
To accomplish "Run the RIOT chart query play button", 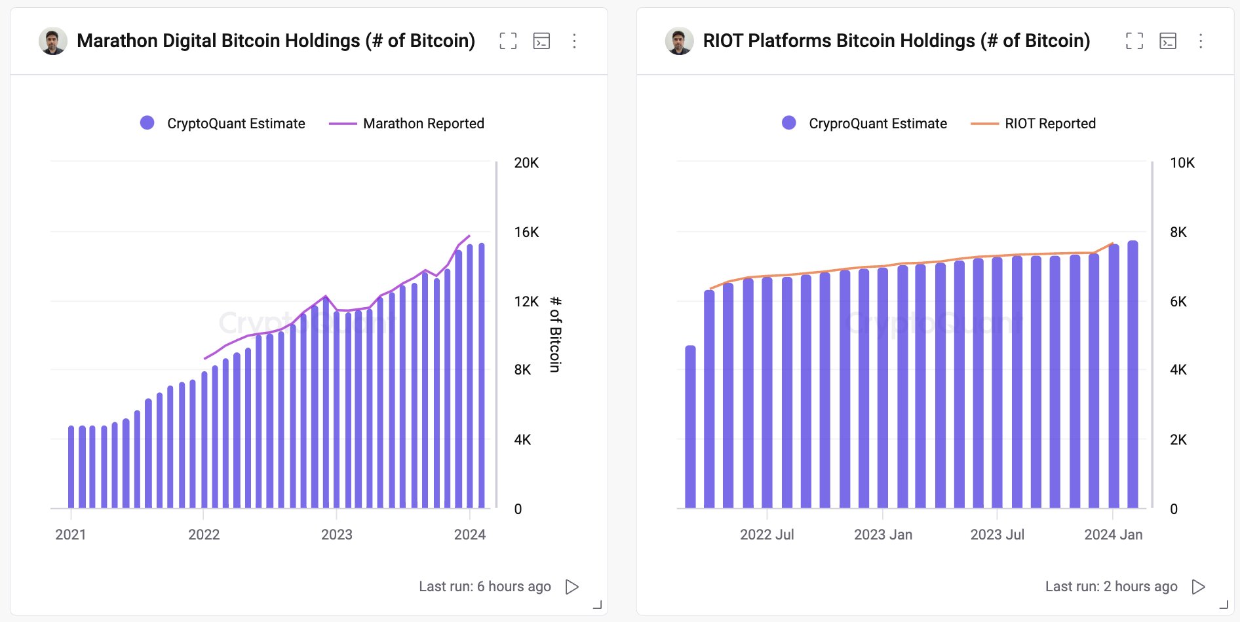I will [1198, 587].
